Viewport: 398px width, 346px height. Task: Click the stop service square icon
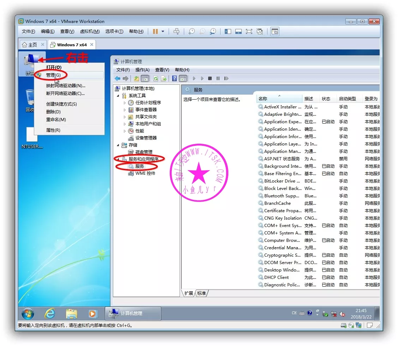coord(210,78)
